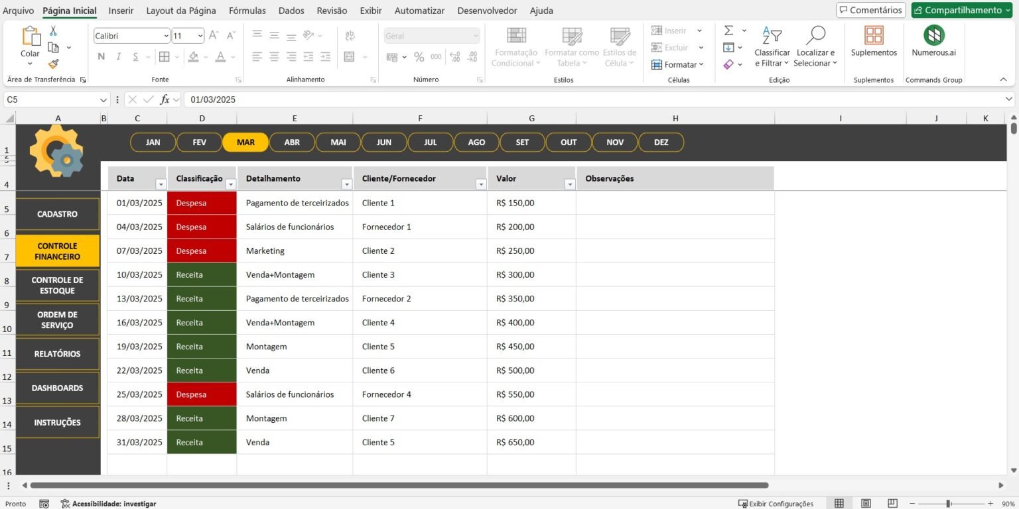Image resolution: width=1019 pixels, height=509 pixels.
Task: Click the horizontal scrollbar
Action: 399,486
